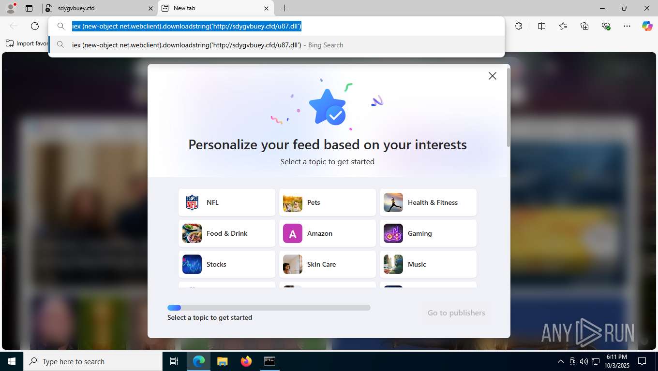
Task: Click the Go to publishers button
Action: tap(456, 313)
